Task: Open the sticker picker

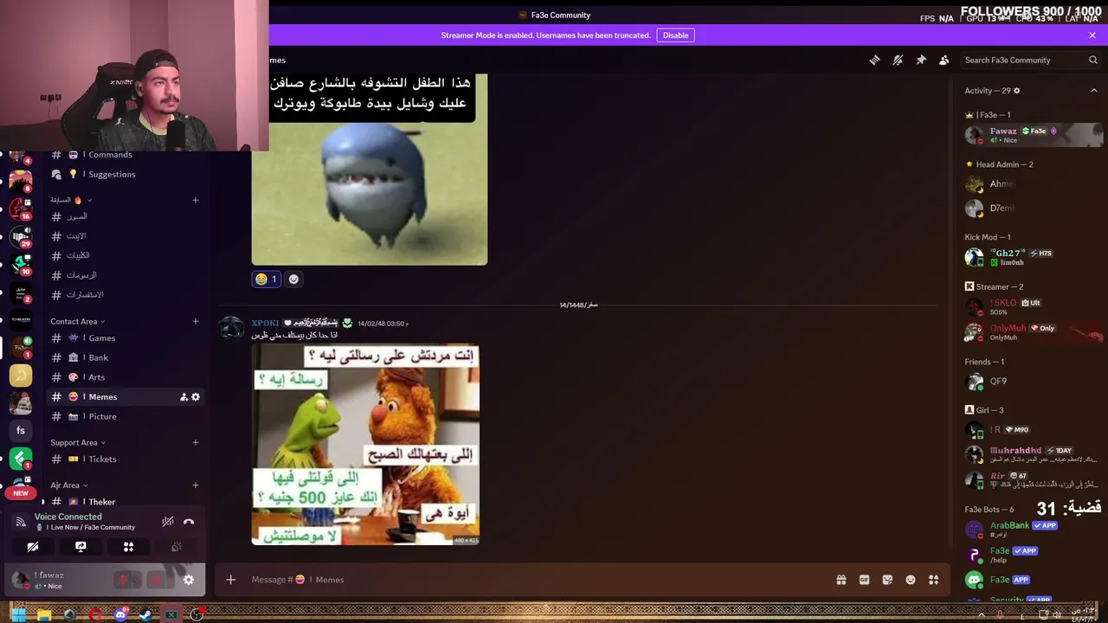Action: point(887,580)
